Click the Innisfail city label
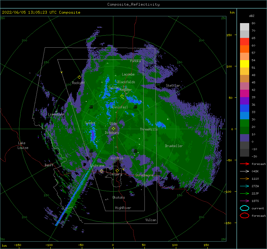Screen dimensions: 267x249 tap(120, 107)
